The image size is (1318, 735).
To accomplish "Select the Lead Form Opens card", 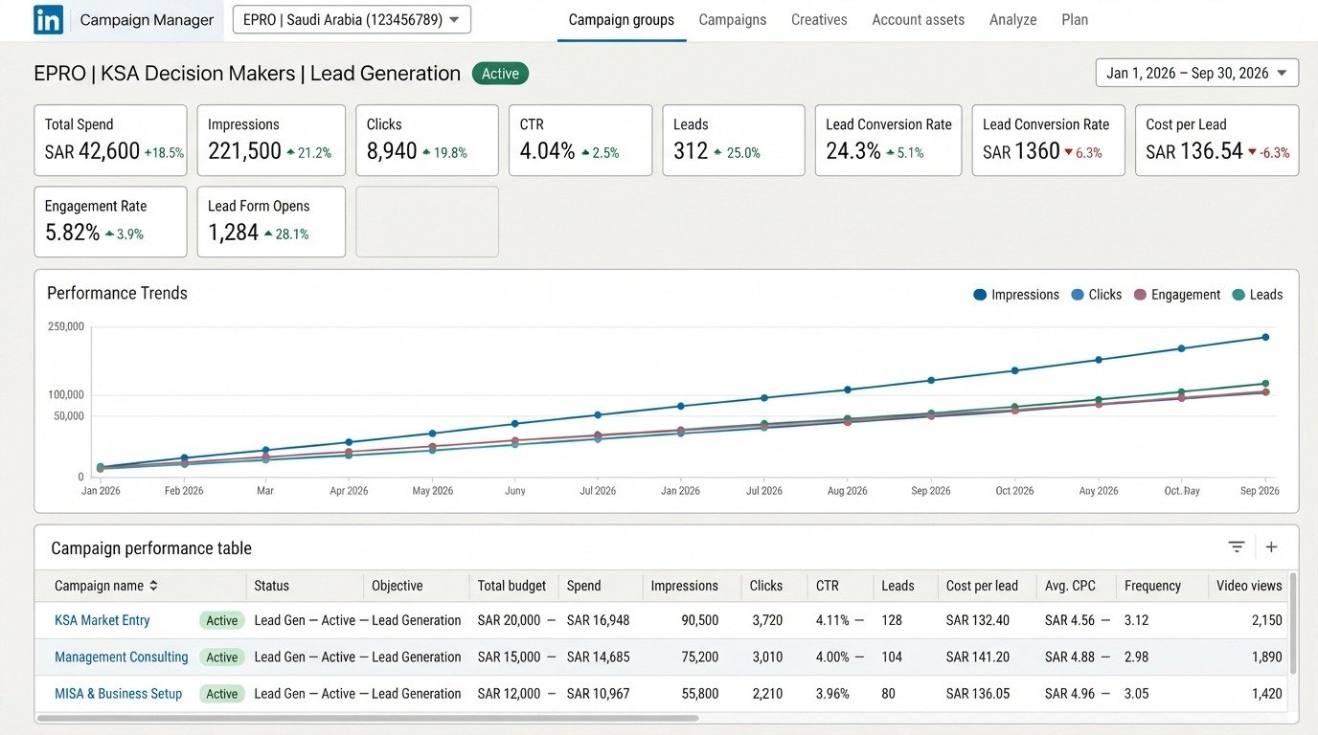I will 271,222.
